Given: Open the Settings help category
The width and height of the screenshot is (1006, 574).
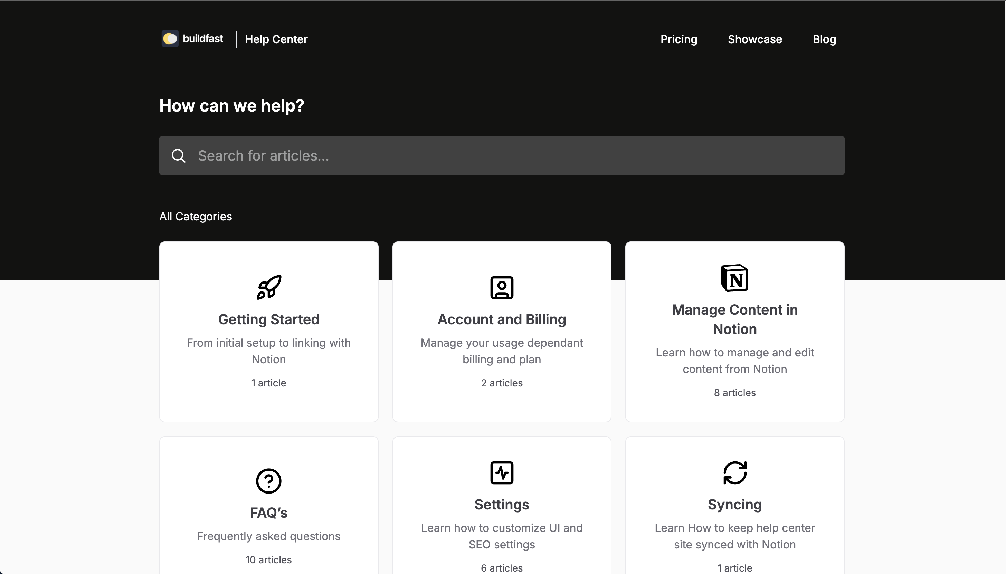Looking at the screenshot, I should pos(501,513).
